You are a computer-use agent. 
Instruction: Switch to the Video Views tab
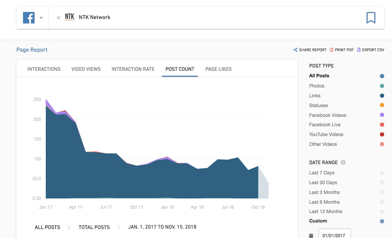(x=86, y=69)
